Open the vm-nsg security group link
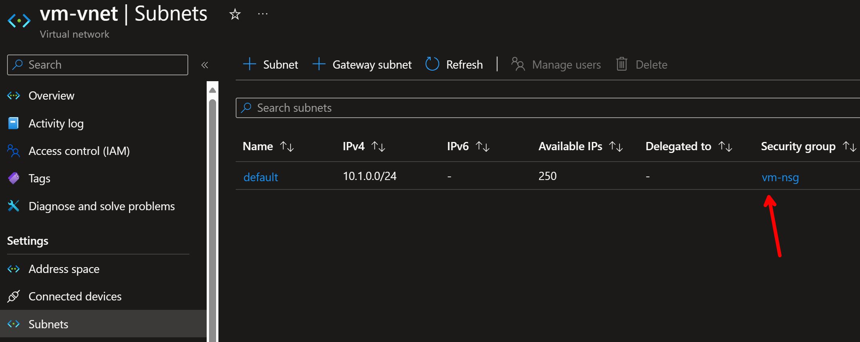Screen dimensions: 860x342 coord(780,178)
